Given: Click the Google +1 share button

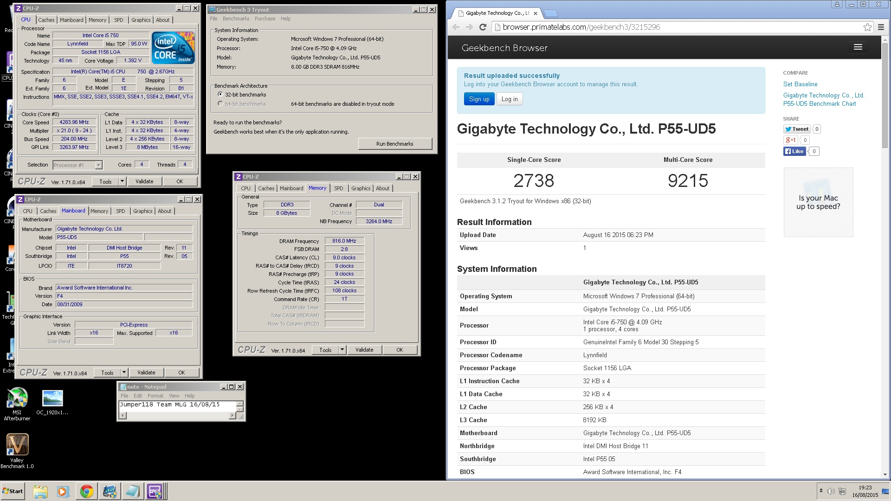Looking at the screenshot, I should 791,140.
